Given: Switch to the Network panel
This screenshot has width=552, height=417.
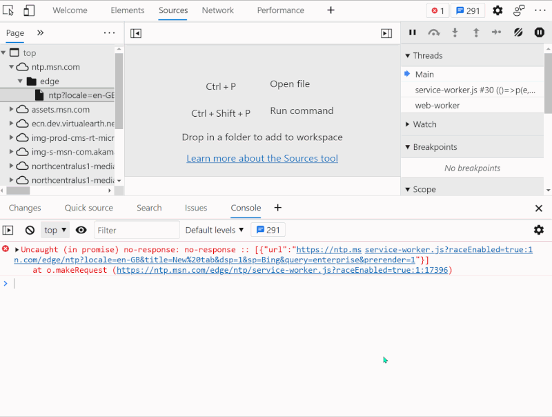Looking at the screenshot, I should click(x=218, y=10).
